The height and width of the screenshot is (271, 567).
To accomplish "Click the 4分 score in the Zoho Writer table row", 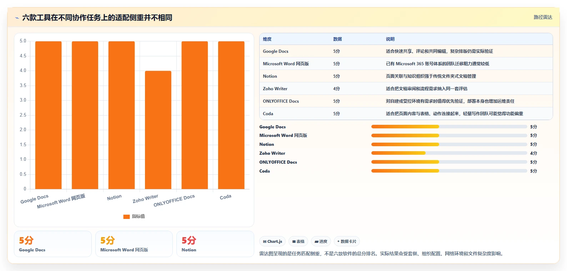I will (x=337, y=89).
